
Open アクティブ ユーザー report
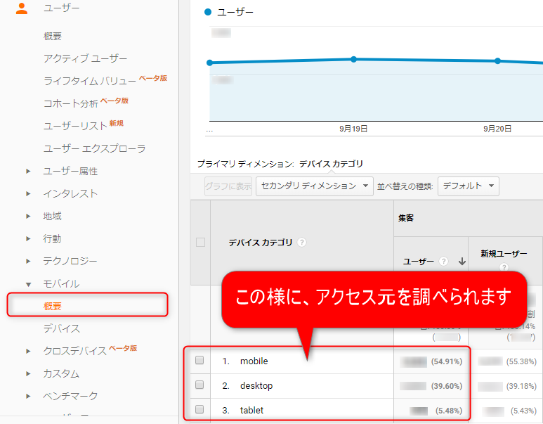click(x=85, y=58)
